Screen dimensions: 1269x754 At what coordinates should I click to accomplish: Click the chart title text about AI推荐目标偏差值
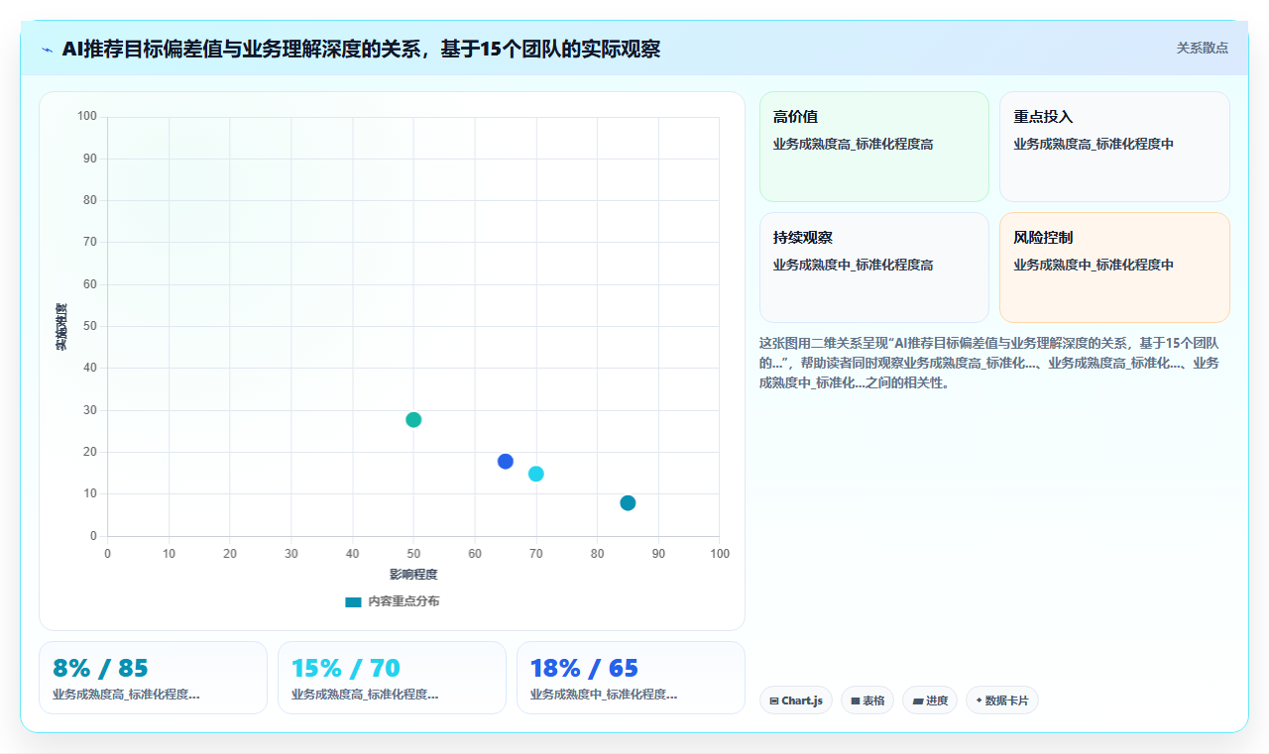tap(361, 50)
